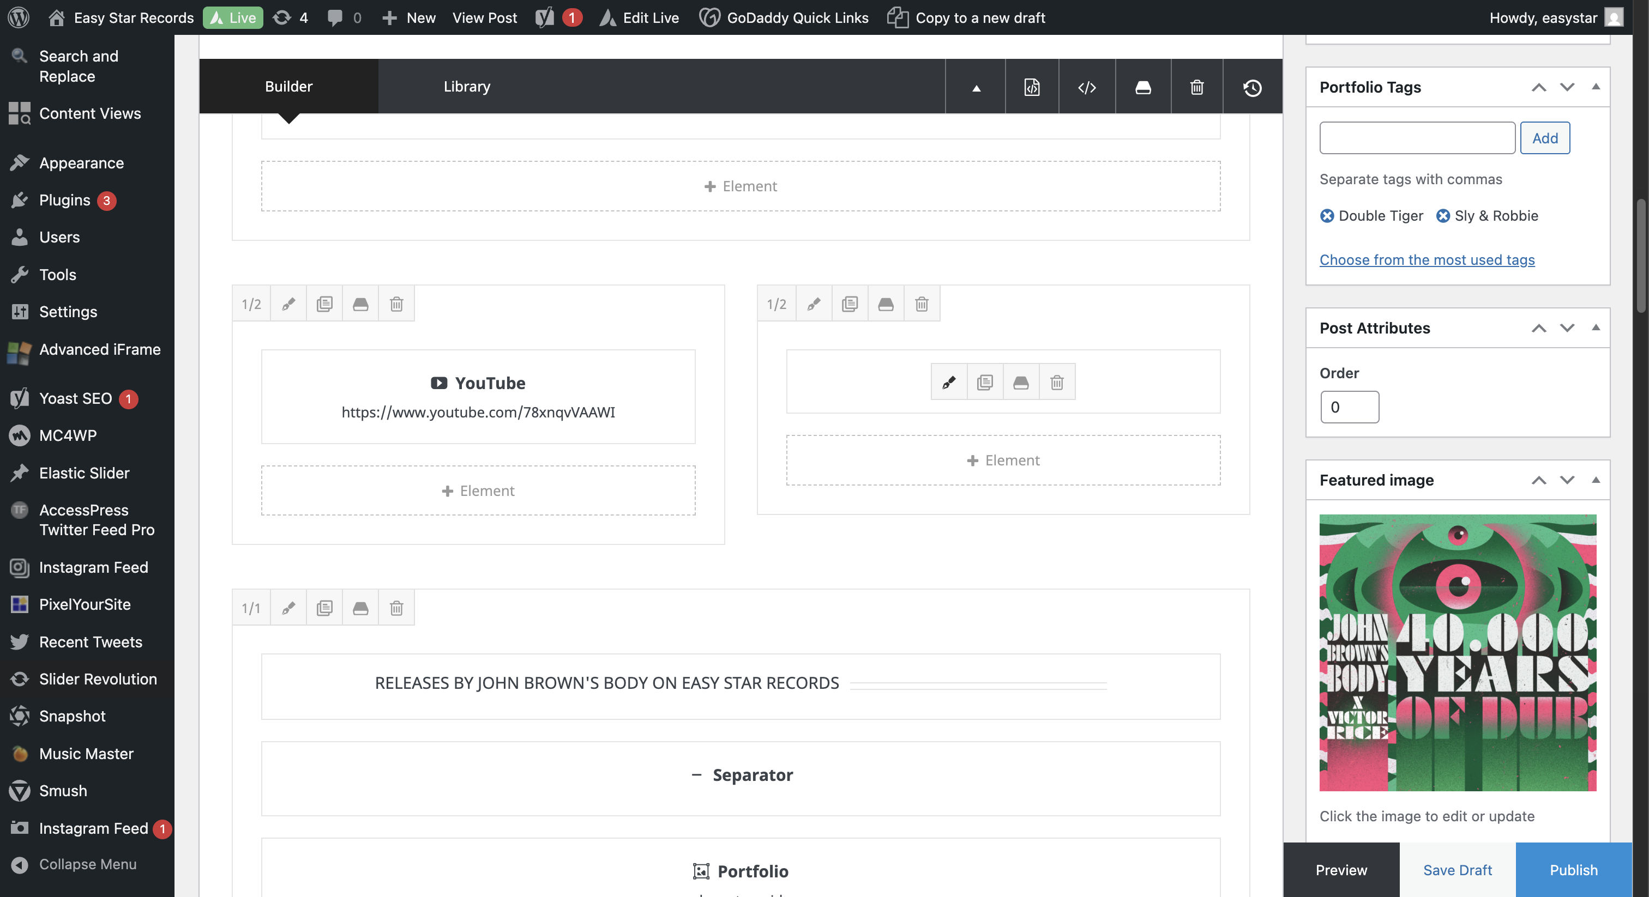Remove the Sly & Robbie tag
Viewport: 1649px width, 897px height.
(x=1442, y=216)
